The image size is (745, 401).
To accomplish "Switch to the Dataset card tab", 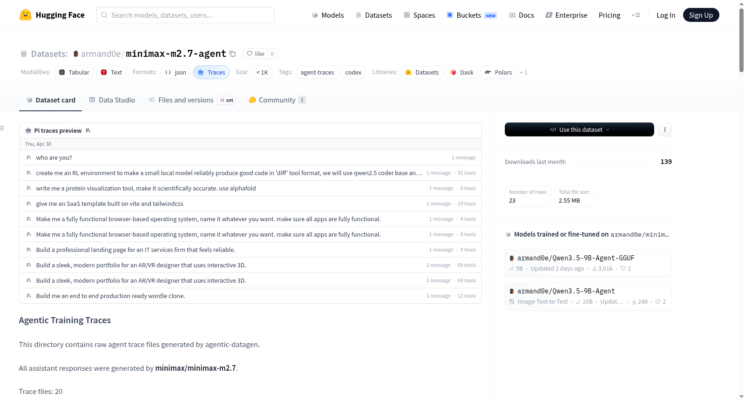I will pyautogui.click(x=50, y=100).
